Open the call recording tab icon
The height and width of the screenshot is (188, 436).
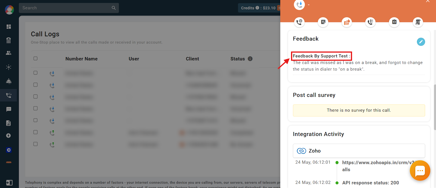pyautogui.click(x=299, y=22)
